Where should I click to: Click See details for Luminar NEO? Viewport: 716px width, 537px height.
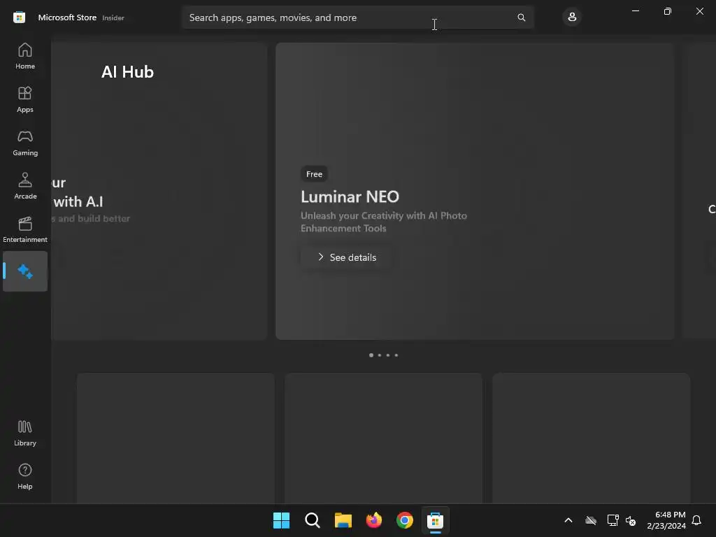pyautogui.click(x=347, y=257)
